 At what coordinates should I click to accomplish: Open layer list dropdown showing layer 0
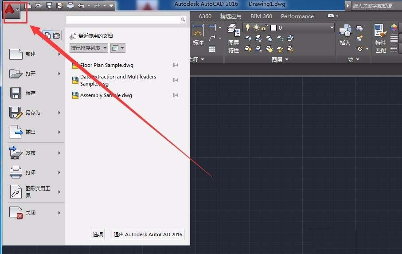click(x=289, y=27)
